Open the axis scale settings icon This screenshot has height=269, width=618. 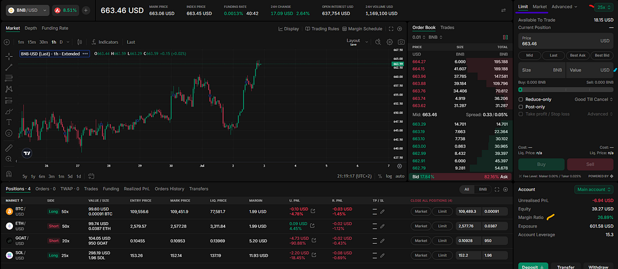[399, 166]
